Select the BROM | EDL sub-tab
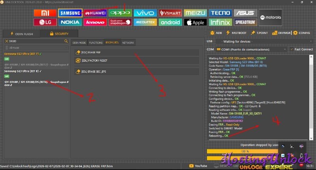This screenshot has height=170, width=316. point(112,43)
